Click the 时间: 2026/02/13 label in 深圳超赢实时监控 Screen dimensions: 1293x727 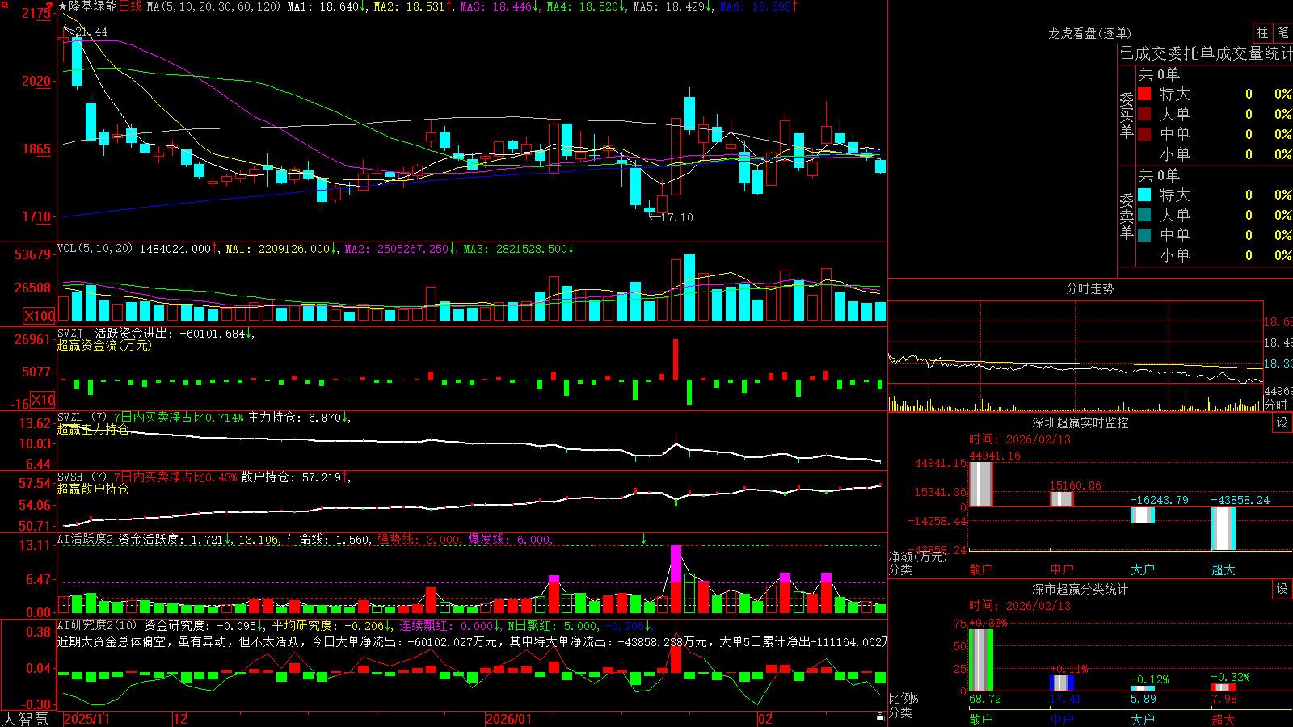point(1020,439)
